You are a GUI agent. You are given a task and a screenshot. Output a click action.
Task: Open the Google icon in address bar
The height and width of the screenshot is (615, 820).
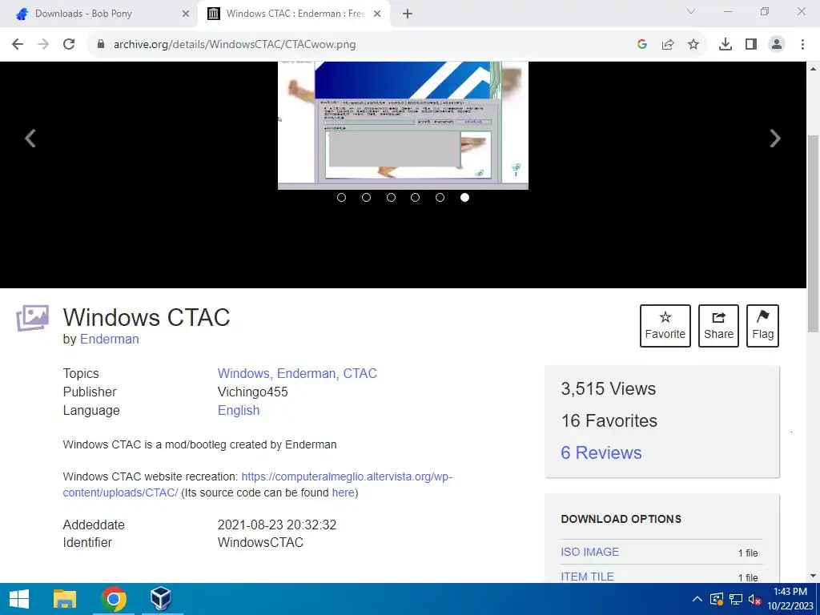[642, 45]
